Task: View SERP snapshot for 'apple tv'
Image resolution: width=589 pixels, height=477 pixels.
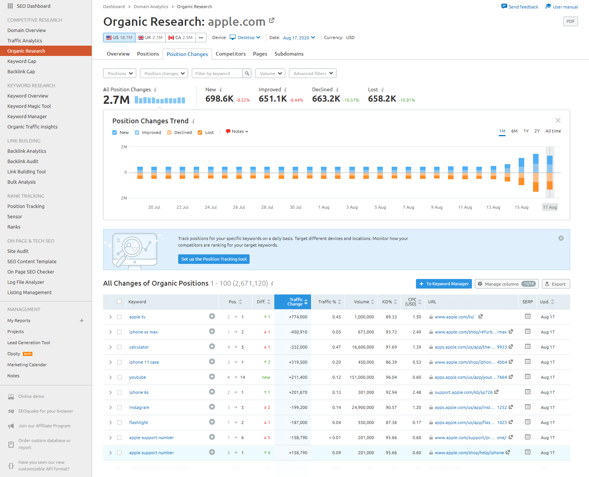Action: tap(528, 316)
